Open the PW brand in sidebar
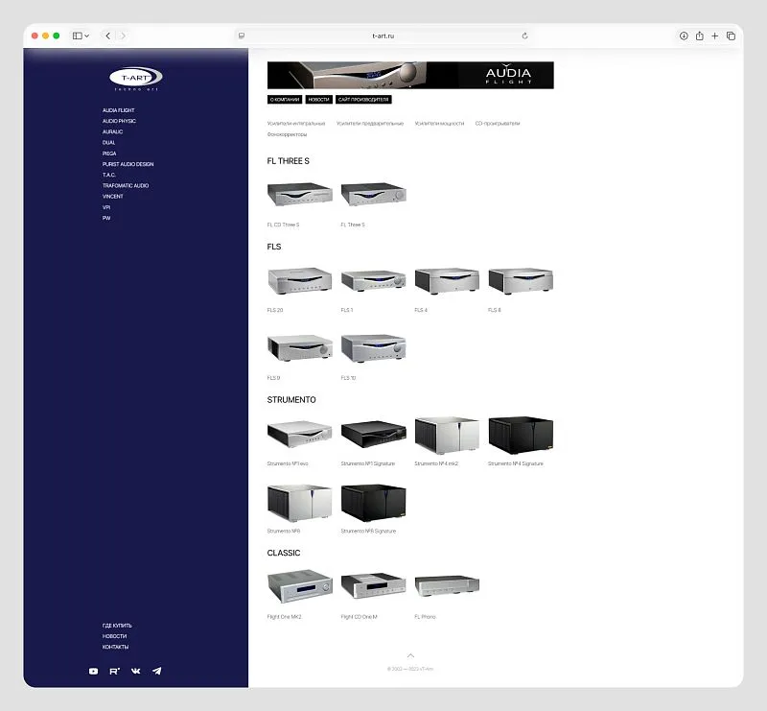767x711 pixels. (x=106, y=218)
